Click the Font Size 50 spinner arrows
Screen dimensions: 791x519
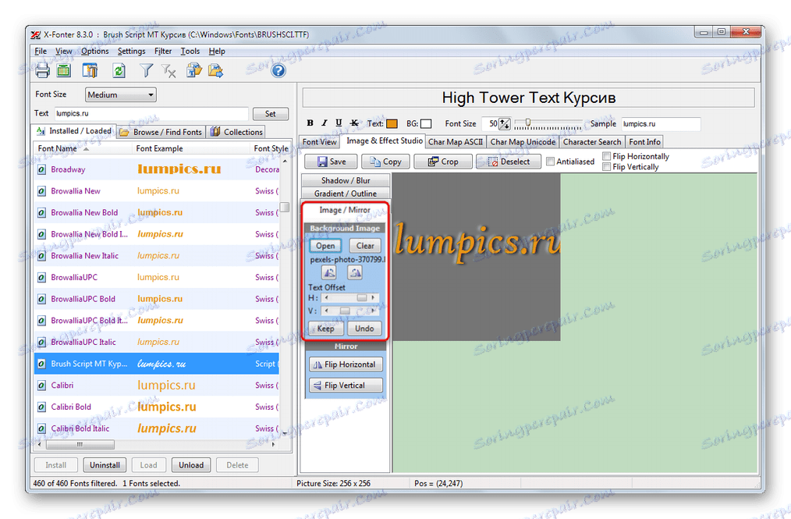505,123
